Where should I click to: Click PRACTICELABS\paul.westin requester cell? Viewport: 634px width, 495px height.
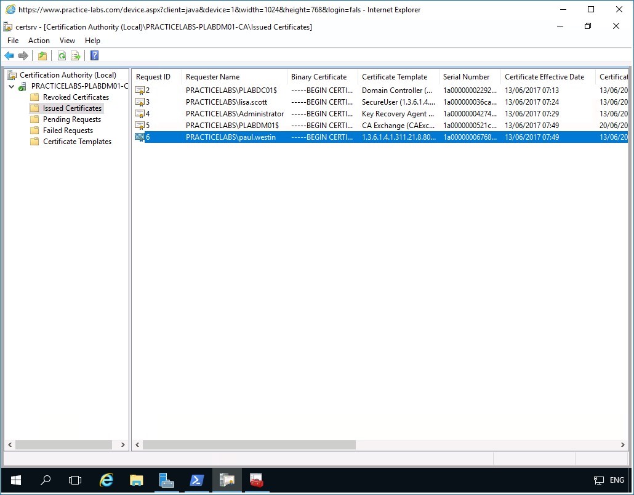[x=231, y=137]
